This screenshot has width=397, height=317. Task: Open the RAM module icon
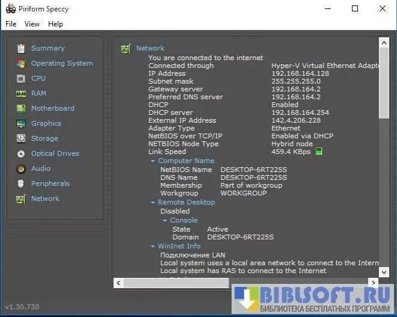pyautogui.click(x=21, y=93)
